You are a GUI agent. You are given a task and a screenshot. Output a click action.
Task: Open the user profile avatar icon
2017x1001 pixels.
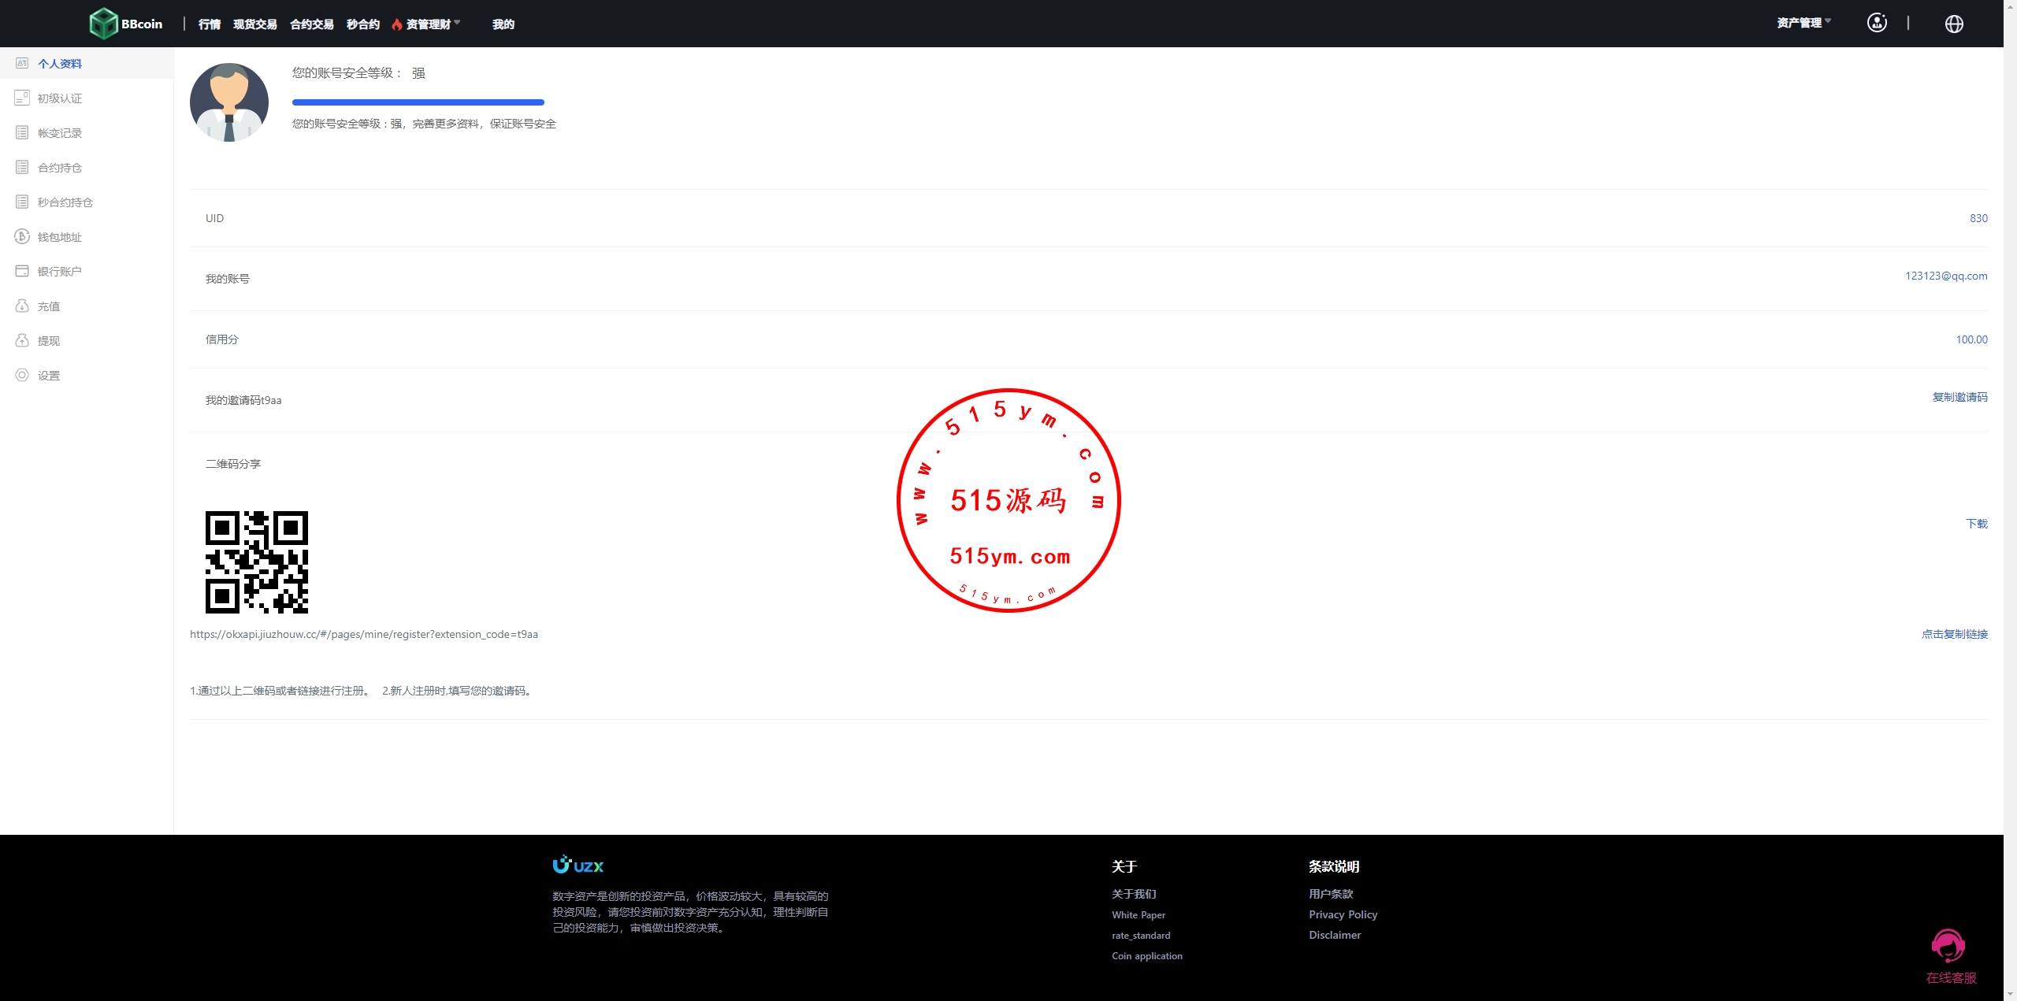click(x=1877, y=23)
